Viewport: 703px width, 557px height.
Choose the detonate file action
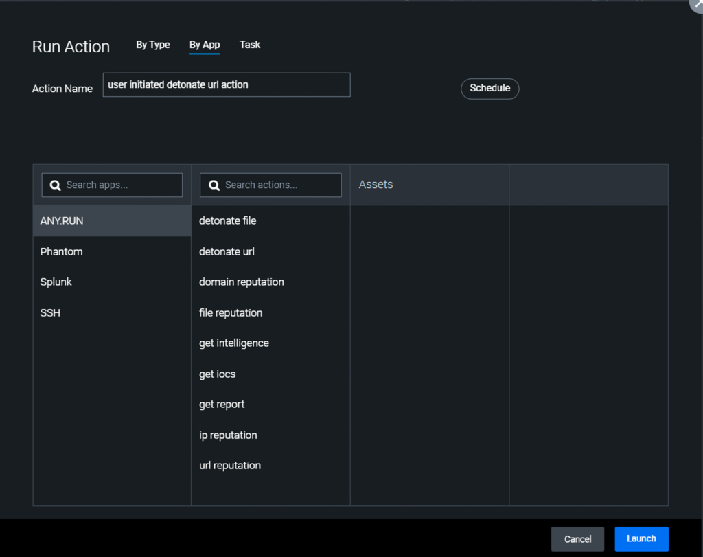tap(227, 221)
